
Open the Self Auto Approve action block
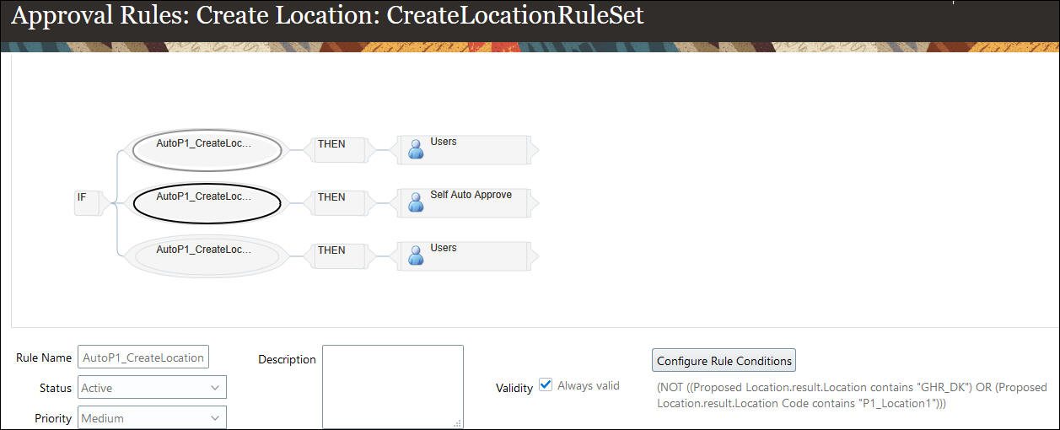(x=465, y=202)
